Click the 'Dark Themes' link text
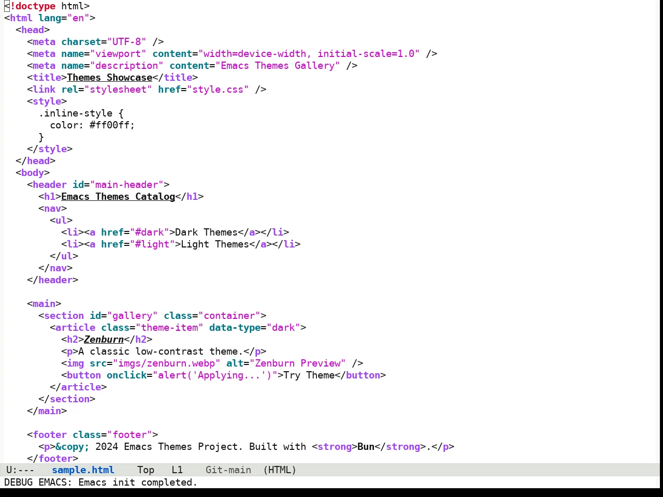The height and width of the screenshot is (497, 663). pyautogui.click(x=207, y=232)
